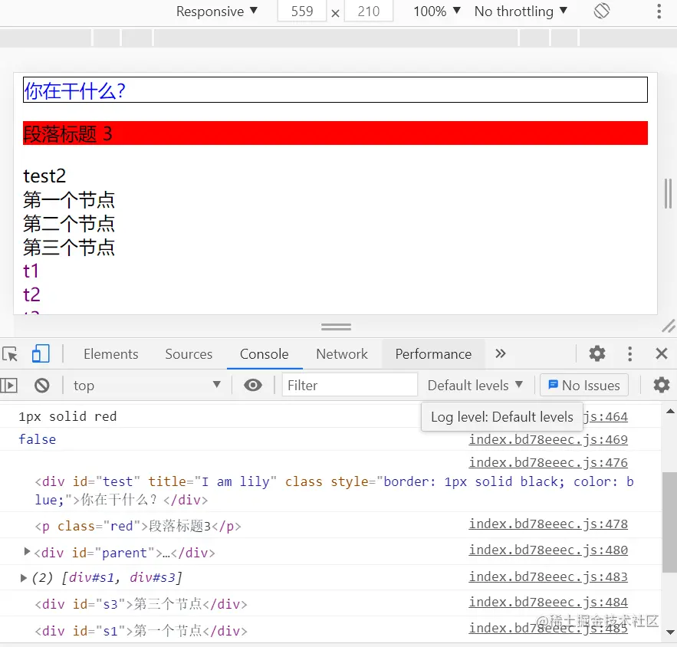
Task: Show the console sidebar
Action: [9, 385]
